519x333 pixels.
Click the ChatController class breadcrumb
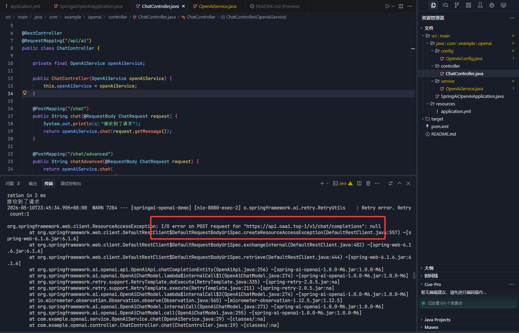pos(201,17)
